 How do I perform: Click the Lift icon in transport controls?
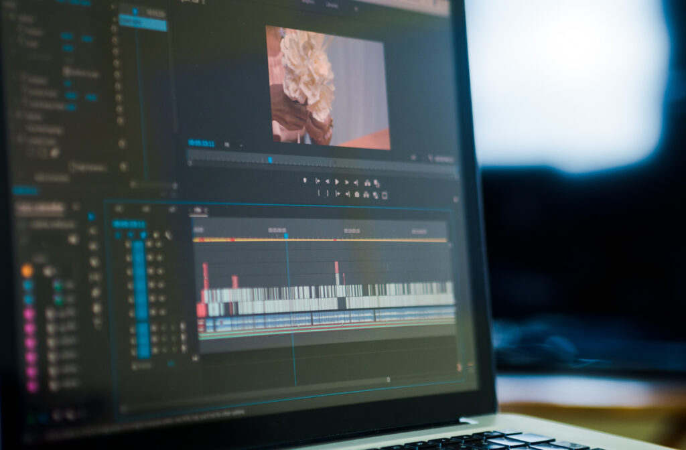coord(367,183)
